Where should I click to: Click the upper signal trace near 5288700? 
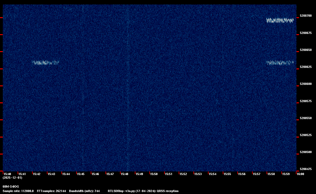(280, 20)
